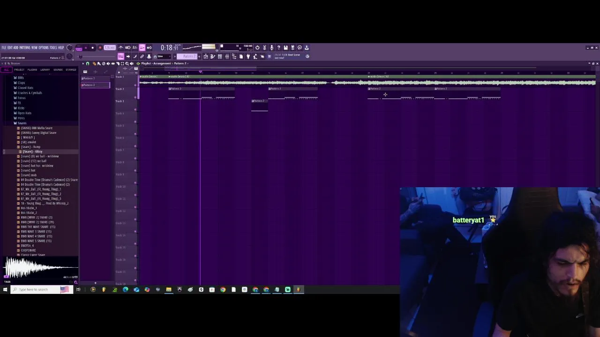Image resolution: width=600 pixels, height=337 pixels.
Task: Open the Playlist window icon
Action: pyautogui.click(x=206, y=56)
